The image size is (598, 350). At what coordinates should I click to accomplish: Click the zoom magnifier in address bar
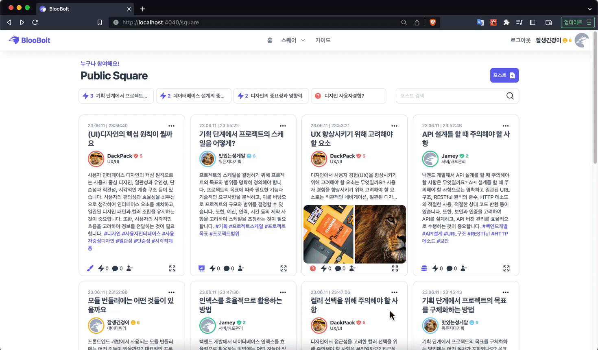tap(404, 22)
